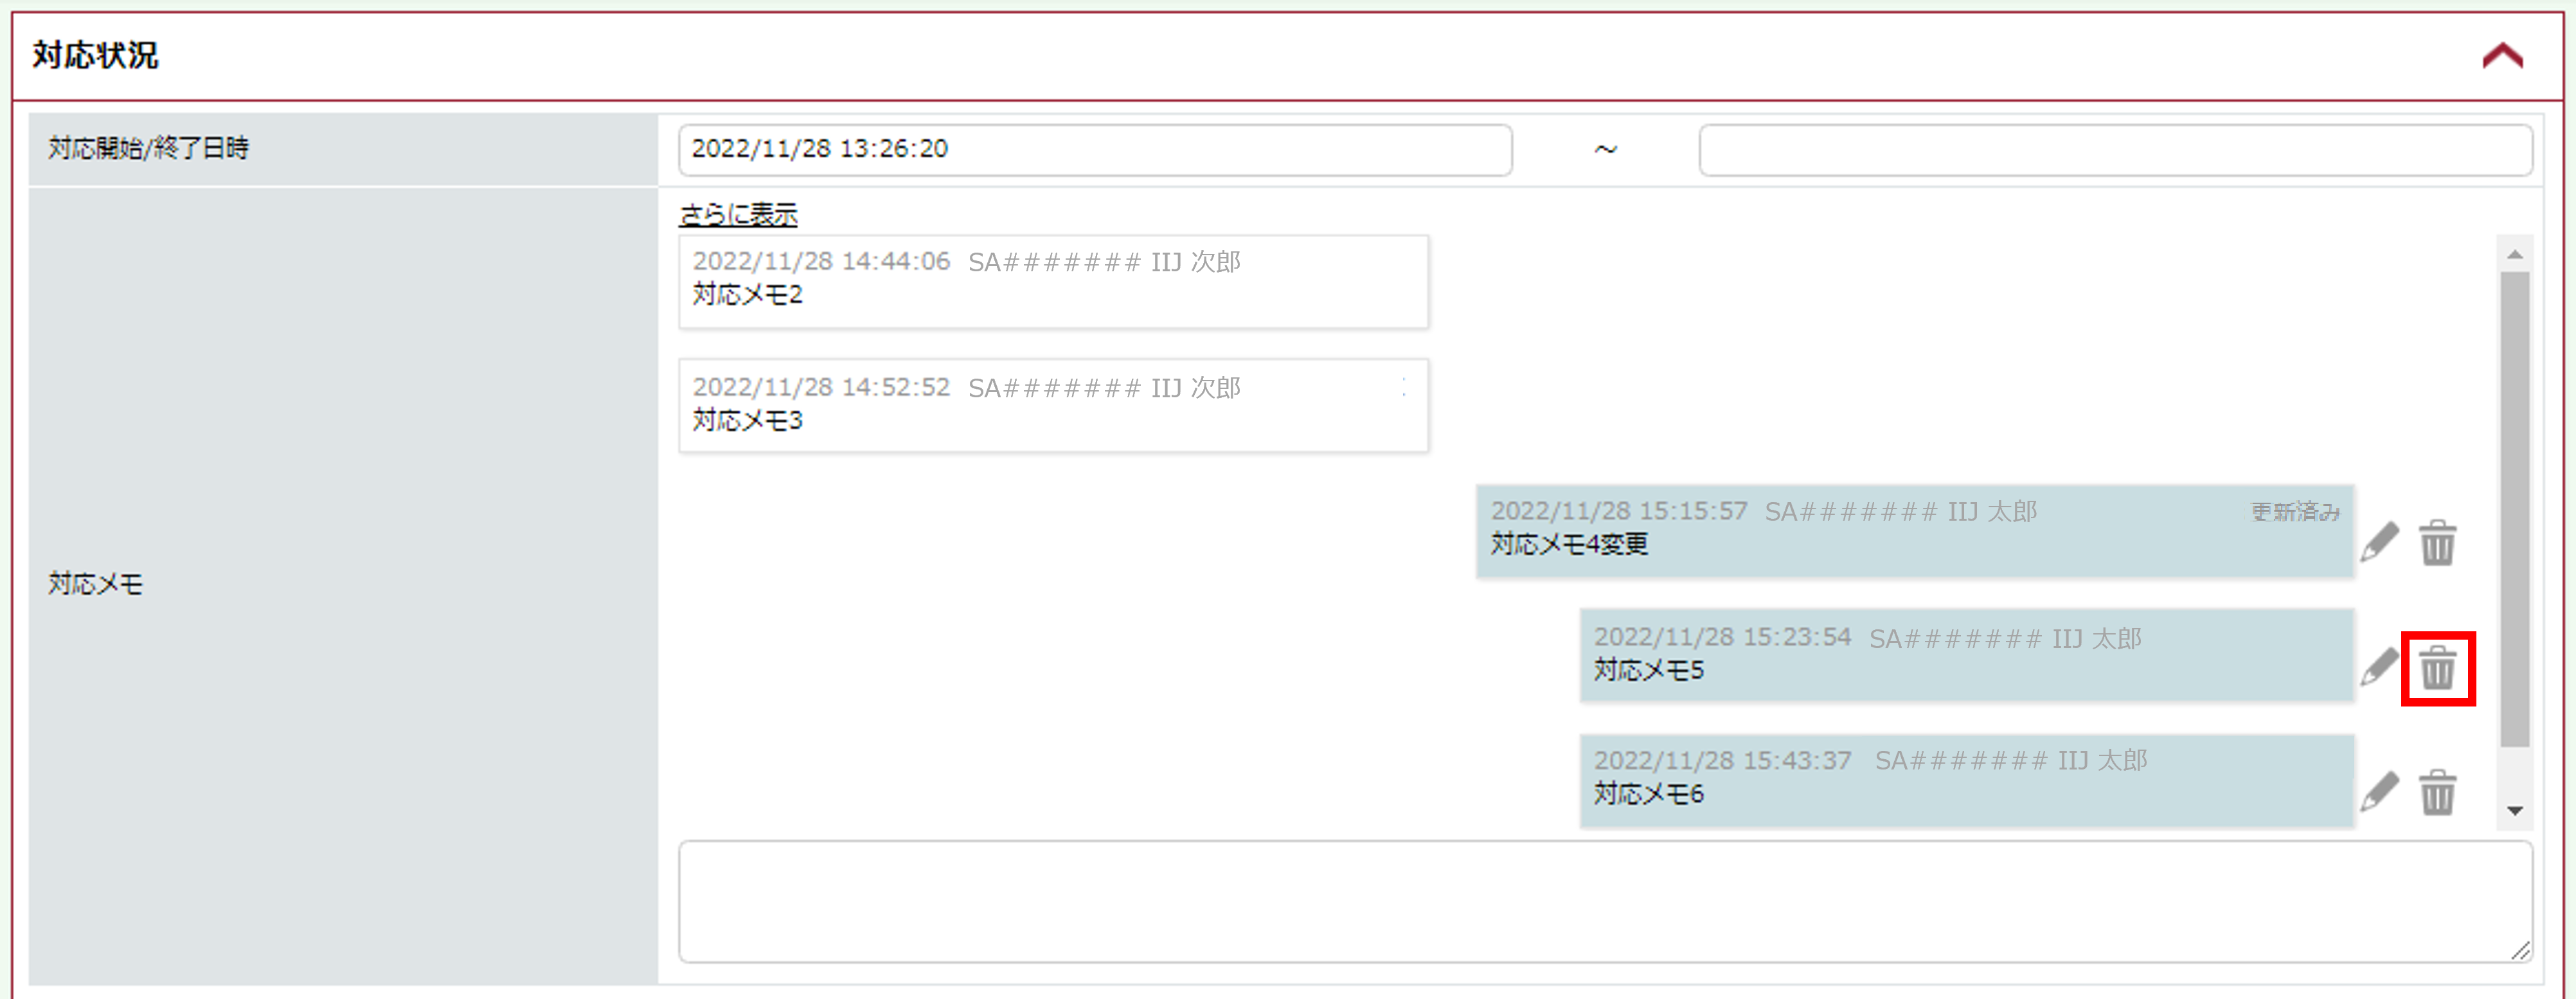Click timestamp 2022/11/28 14:44:06
This screenshot has height=999, width=2576.
[x=821, y=262]
